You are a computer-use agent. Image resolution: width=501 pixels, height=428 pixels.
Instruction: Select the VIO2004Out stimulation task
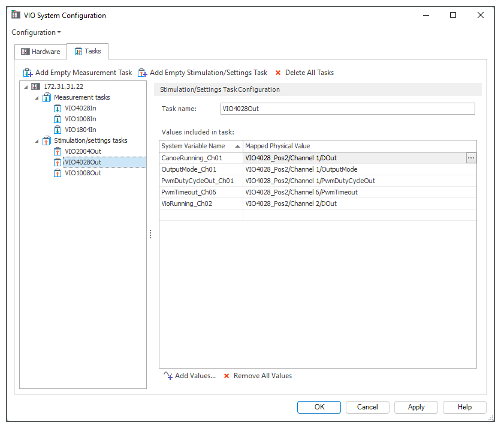[x=83, y=151]
